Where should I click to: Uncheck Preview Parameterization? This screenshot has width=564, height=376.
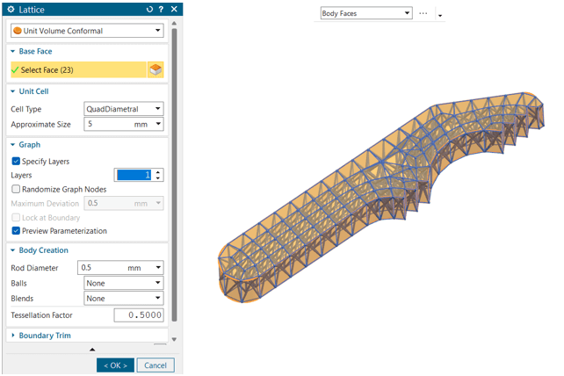click(x=16, y=231)
